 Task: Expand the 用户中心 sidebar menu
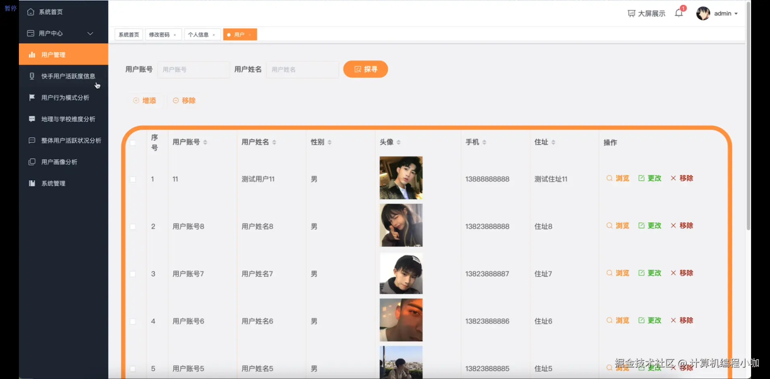[63, 33]
